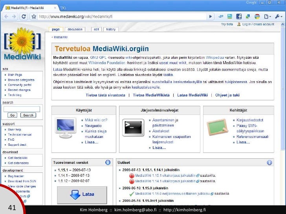Click the terminal icon under Järjestelmänvalvojat
Image resolution: width=286 pixels, height=214 pixels.
[133, 127]
